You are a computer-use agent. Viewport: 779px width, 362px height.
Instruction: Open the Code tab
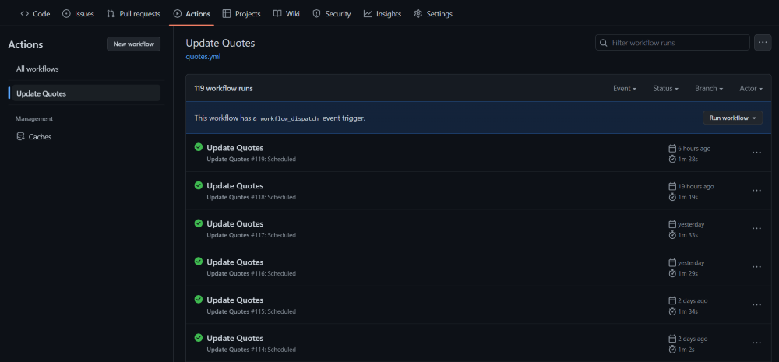[x=35, y=14]
